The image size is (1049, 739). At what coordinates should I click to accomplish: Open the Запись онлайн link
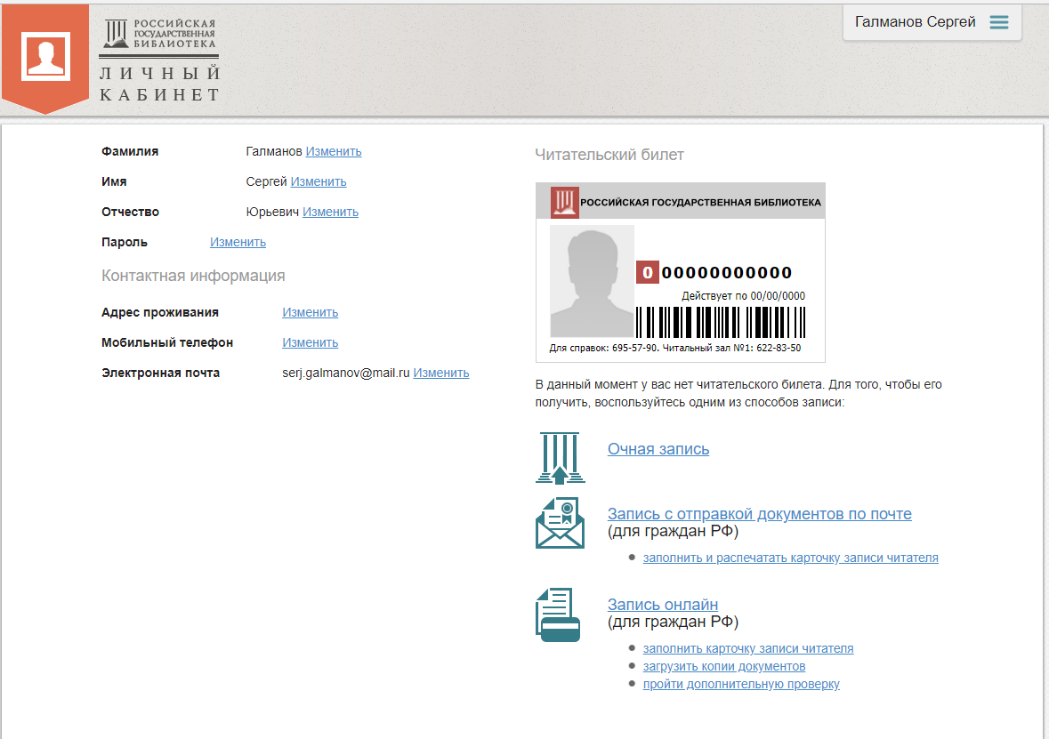tap(662, 605)
